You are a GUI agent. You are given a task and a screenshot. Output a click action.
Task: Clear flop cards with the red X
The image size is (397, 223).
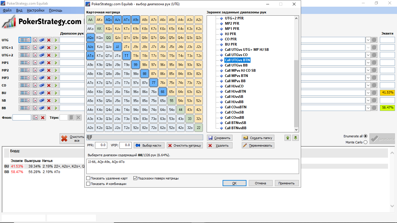tap(43, 118)
